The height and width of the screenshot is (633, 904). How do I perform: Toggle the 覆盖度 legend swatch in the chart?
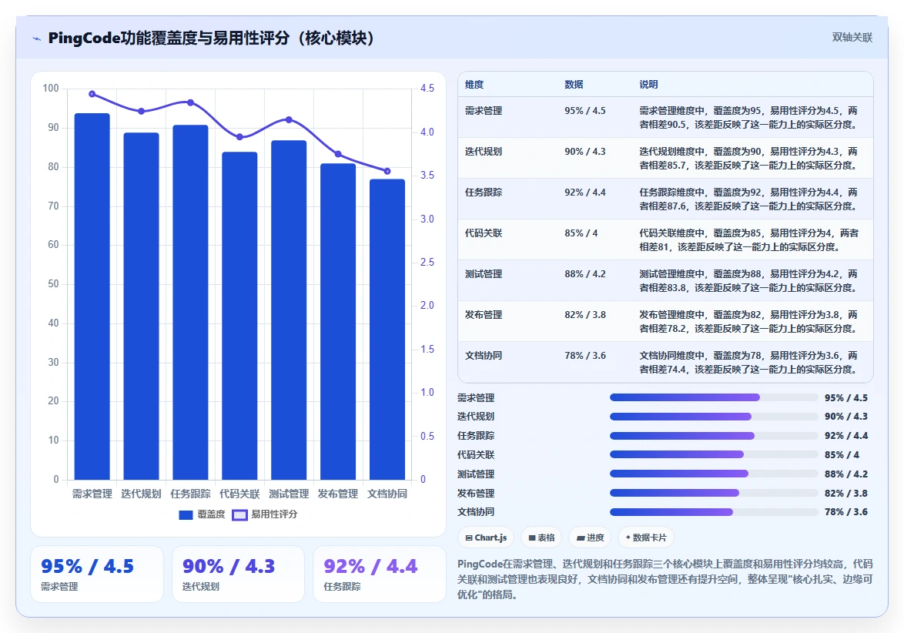pos(186,515)
